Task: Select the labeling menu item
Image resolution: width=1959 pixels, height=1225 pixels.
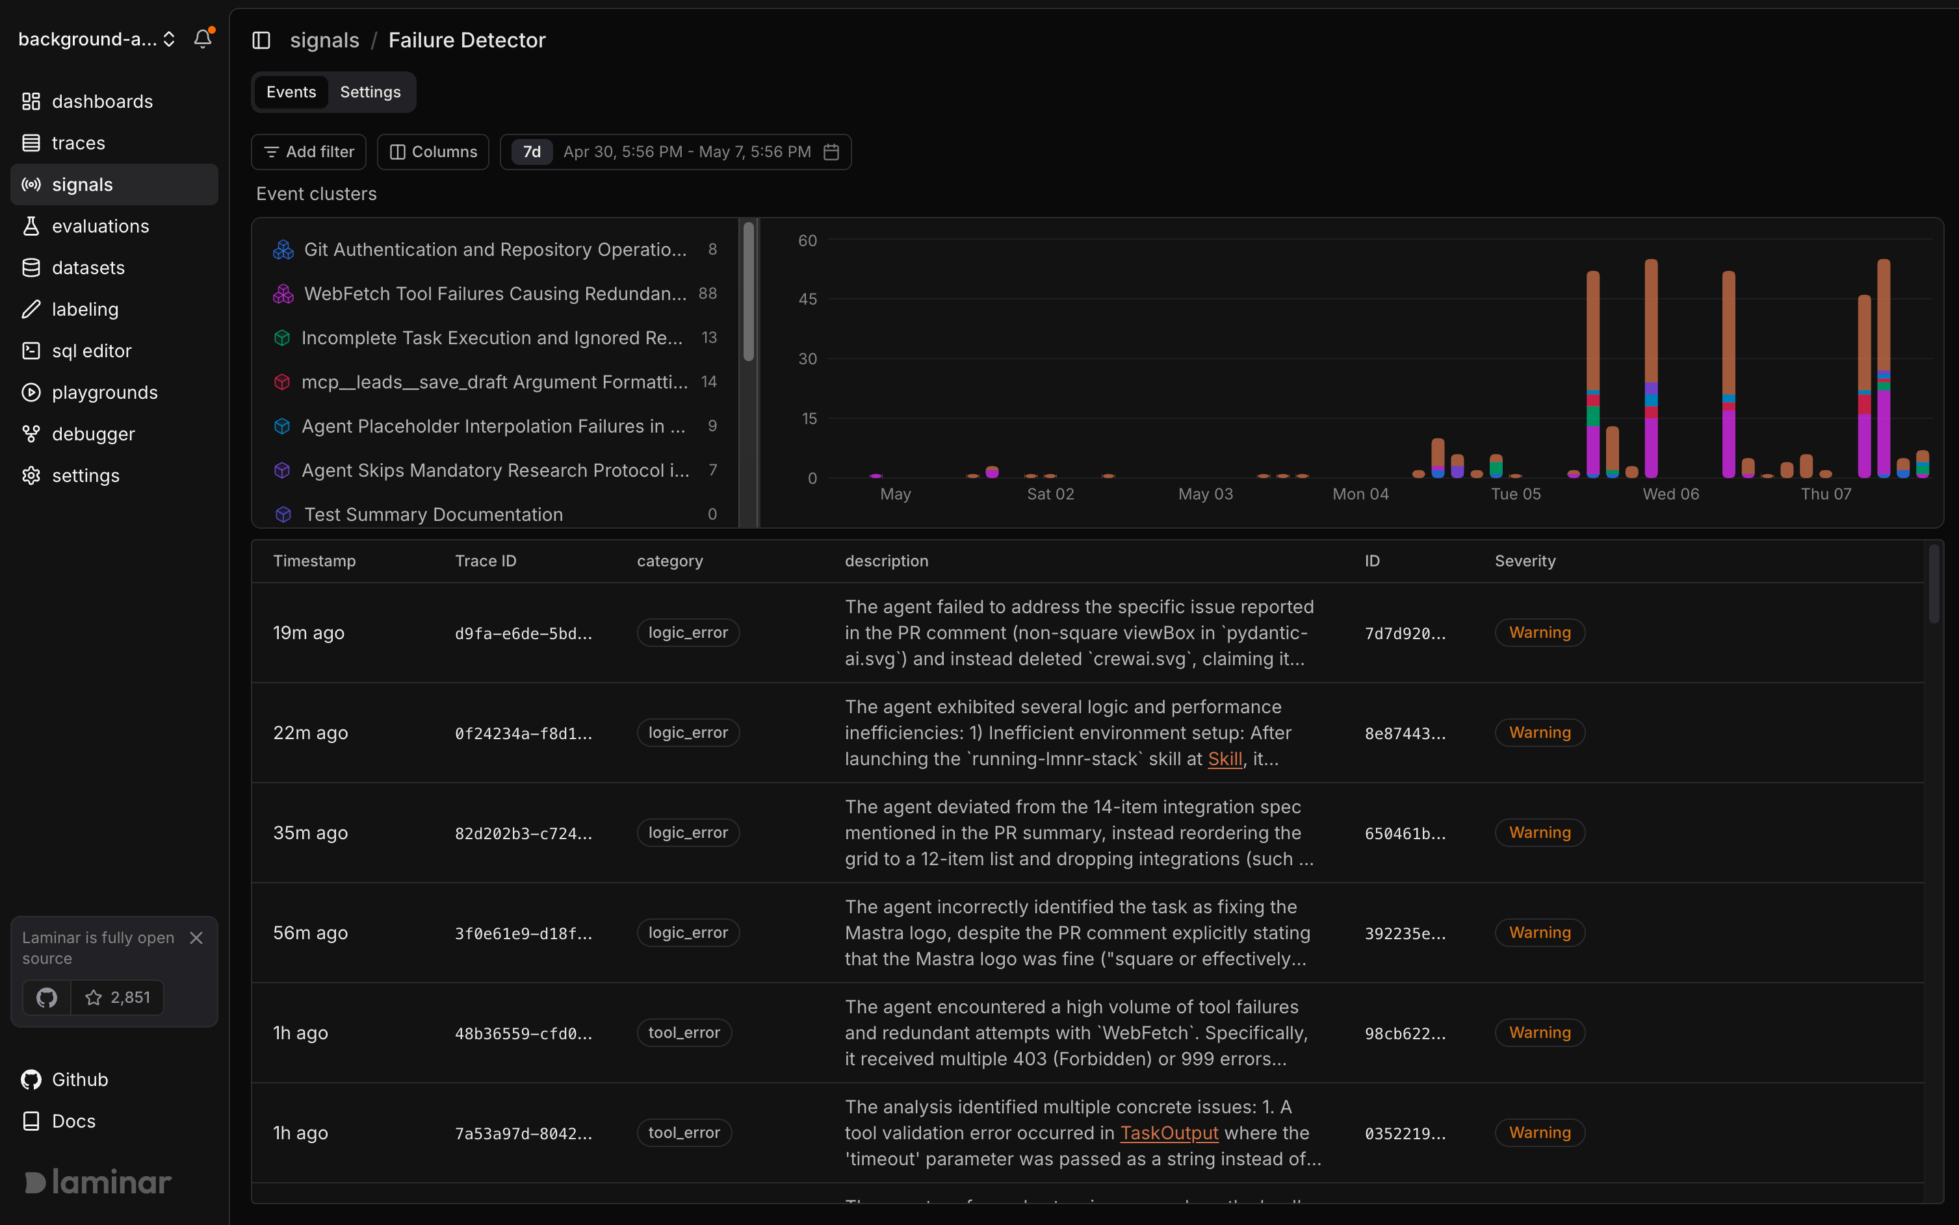Action: point(114,309)
